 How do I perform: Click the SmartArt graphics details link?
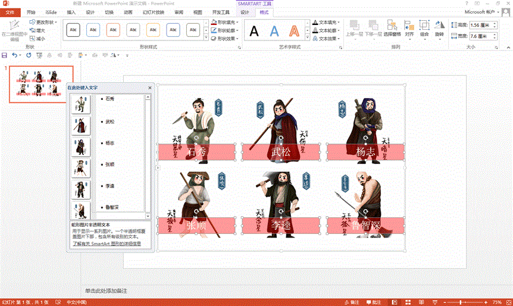pyautogui.click(x=108, y=244)
